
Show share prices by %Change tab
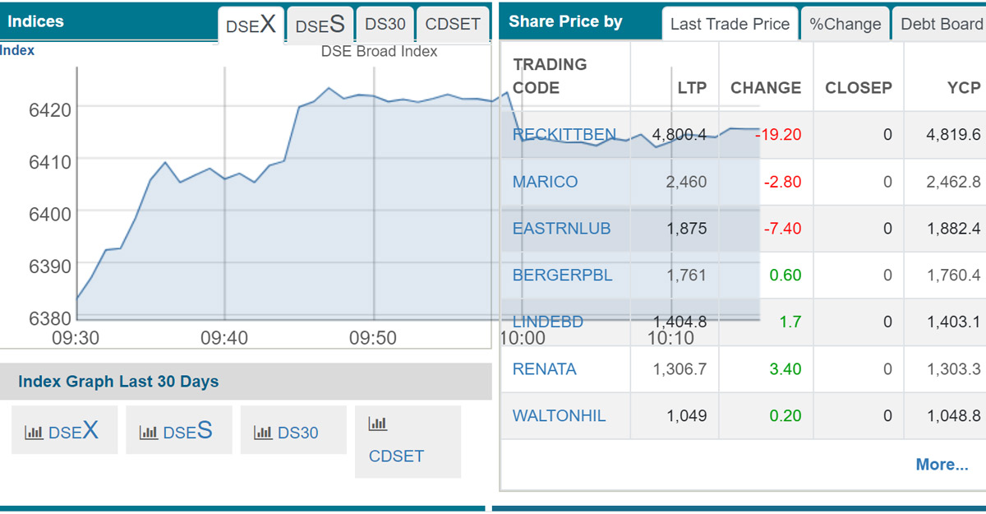(845, 24)
